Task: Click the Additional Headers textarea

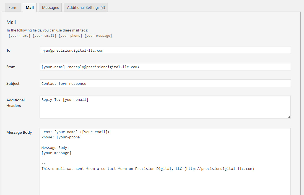Action: (x=165, y=107)
